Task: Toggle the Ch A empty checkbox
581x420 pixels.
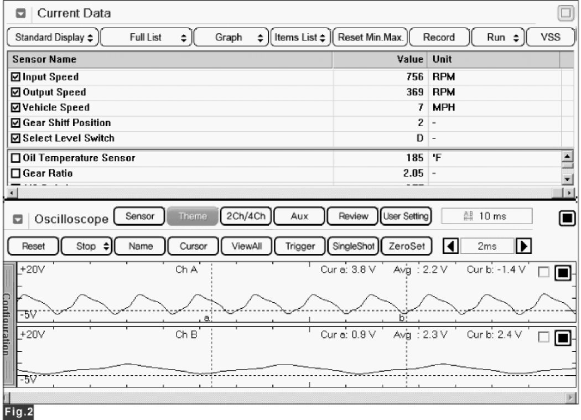Action: point(543,272)
